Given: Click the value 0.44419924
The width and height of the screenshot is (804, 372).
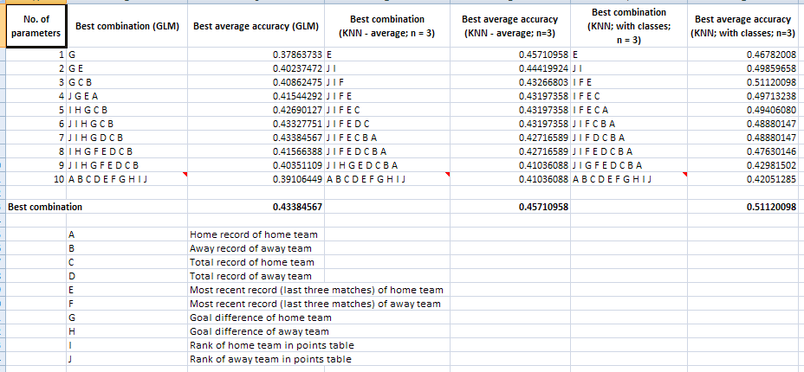Looking at the screenshot, I should 542,68.
